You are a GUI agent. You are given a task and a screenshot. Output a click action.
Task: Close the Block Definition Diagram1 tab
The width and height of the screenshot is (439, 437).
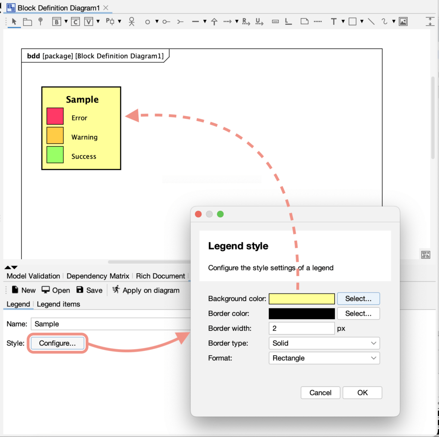[106, 8]
